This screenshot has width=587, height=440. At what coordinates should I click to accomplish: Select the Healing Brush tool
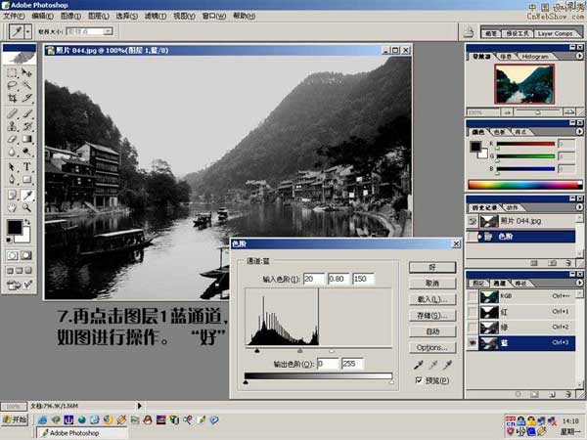click(x=12, y=113)
